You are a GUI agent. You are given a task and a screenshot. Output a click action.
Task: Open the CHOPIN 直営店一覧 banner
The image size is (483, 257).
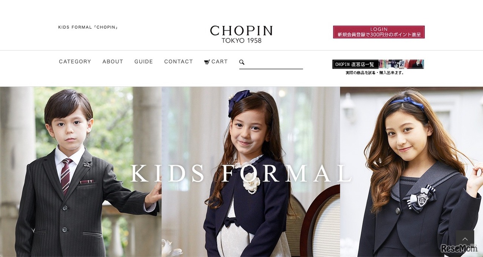coord(378,64)
